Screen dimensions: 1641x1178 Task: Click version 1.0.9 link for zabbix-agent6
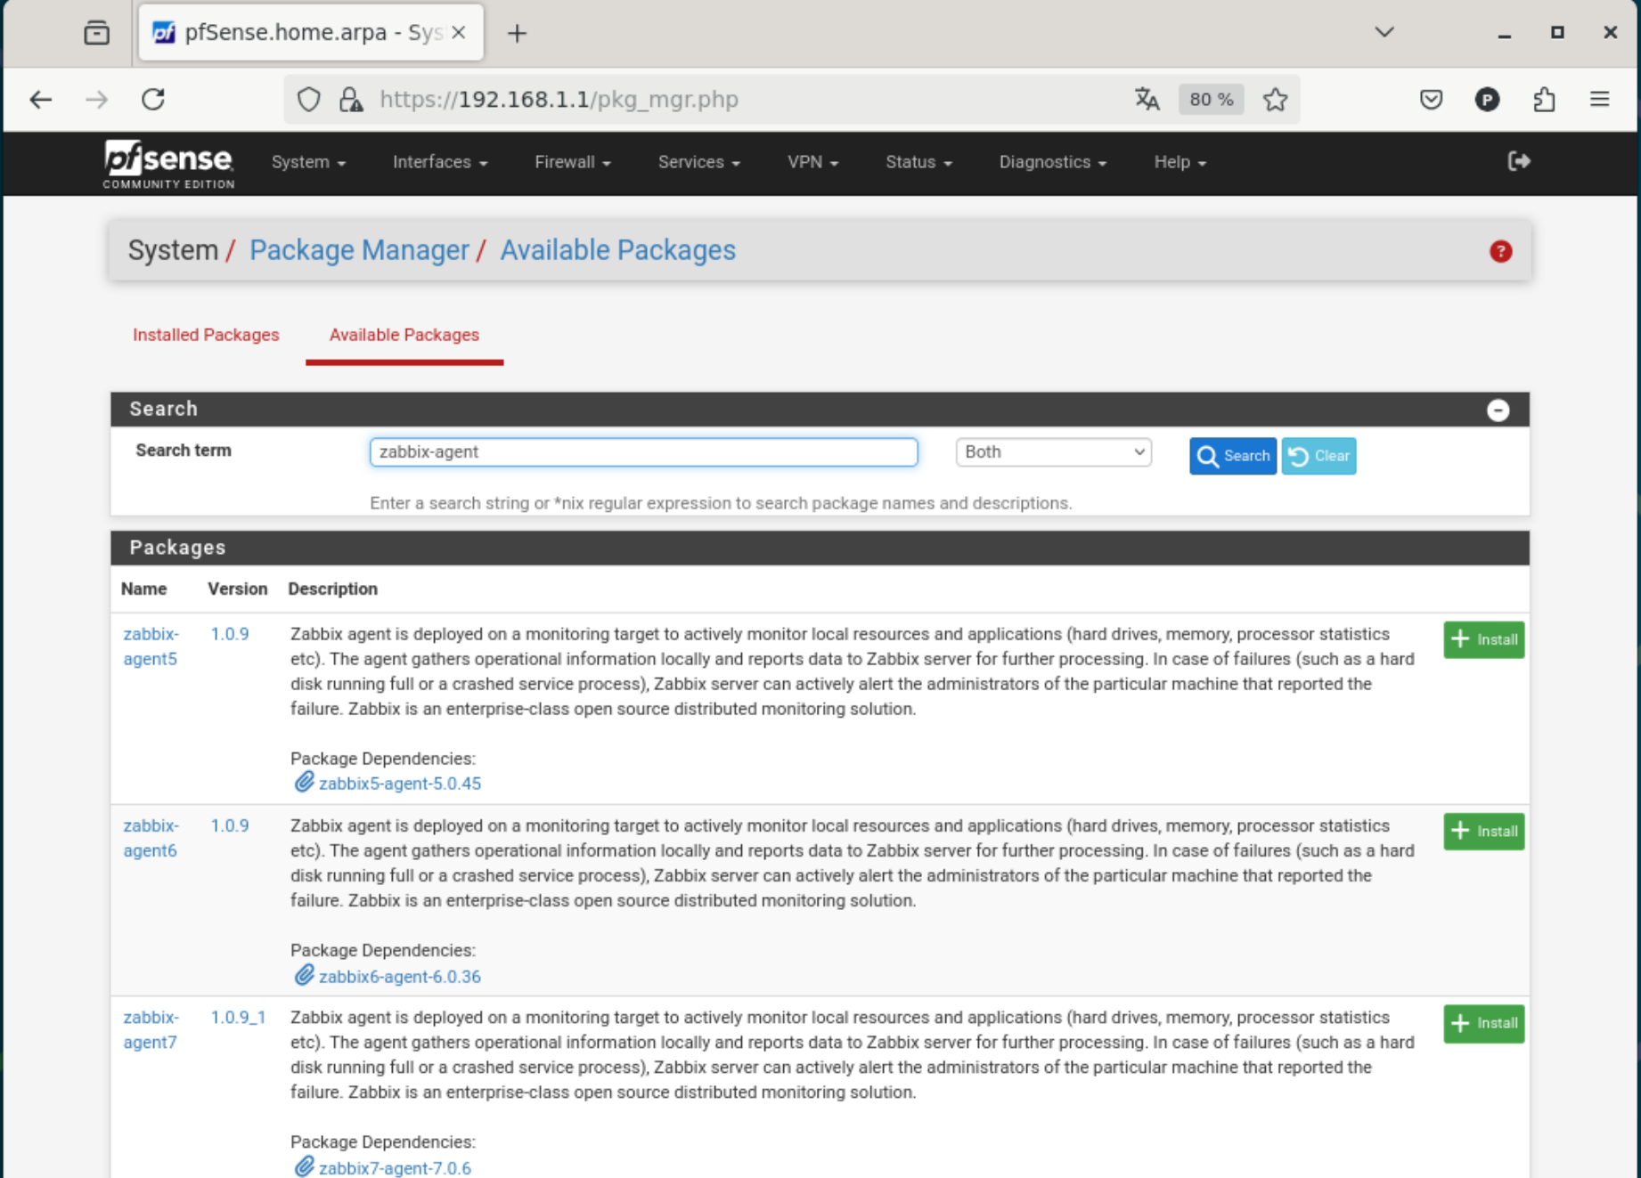click(230, 825)
